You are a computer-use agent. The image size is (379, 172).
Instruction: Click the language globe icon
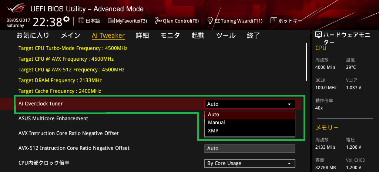click(81, 21)
